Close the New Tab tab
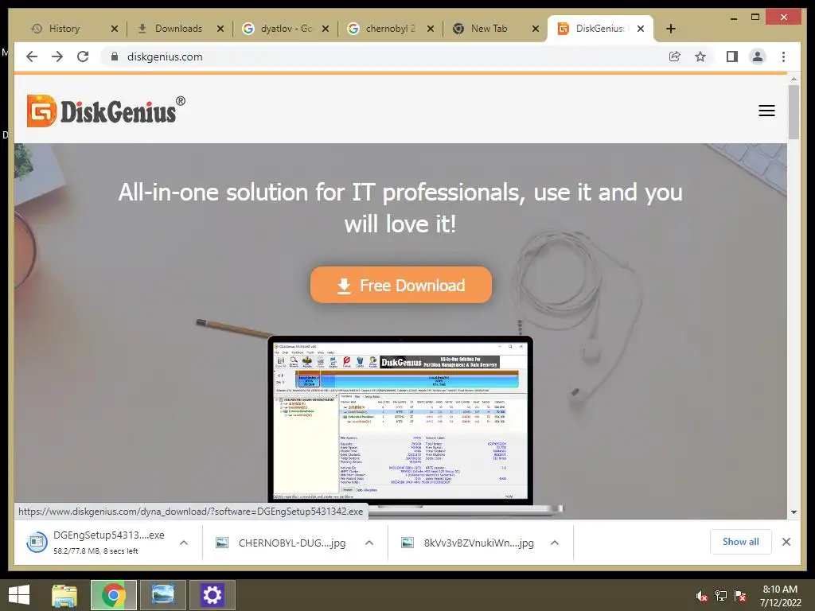 click(536, 29)
